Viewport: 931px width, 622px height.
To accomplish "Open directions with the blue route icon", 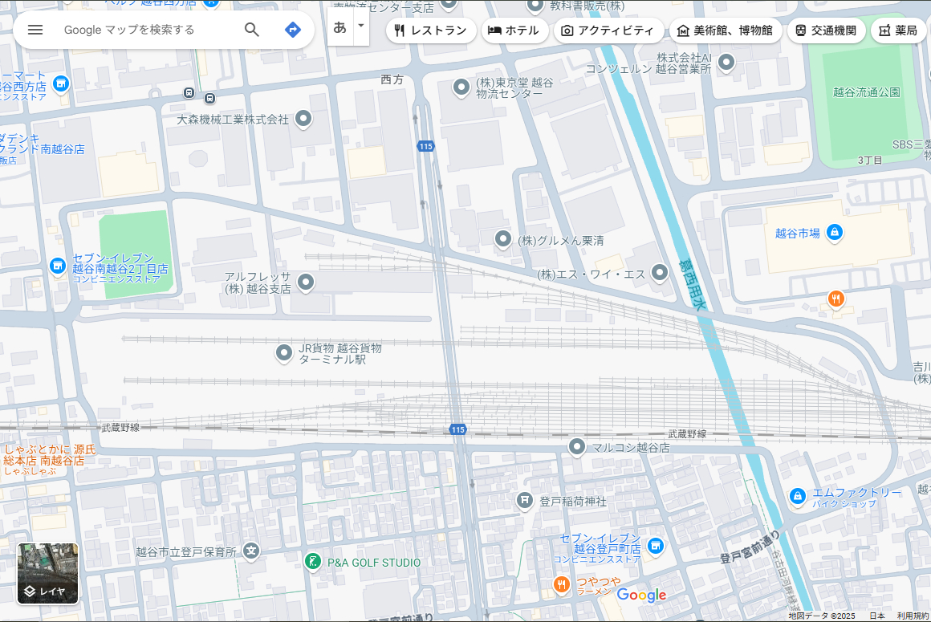I will coord(292,30).
